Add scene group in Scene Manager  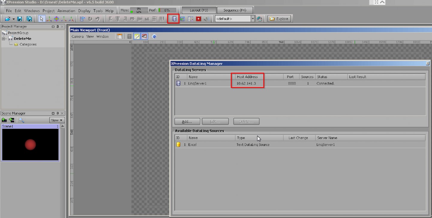pyautogui.click(x=11, y=120)
